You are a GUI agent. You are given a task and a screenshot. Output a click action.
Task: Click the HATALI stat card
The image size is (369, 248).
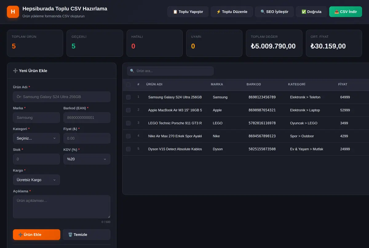point(155,43)
